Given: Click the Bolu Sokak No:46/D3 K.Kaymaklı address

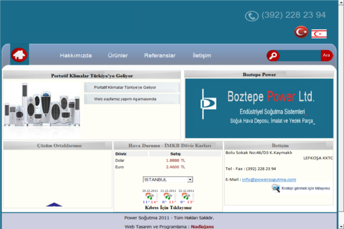Looking at the screenshot, I should (x=259, y=153).
